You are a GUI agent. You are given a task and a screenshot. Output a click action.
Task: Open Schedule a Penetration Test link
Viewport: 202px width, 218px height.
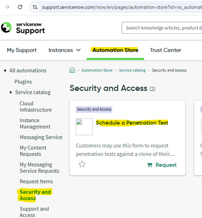132,123
